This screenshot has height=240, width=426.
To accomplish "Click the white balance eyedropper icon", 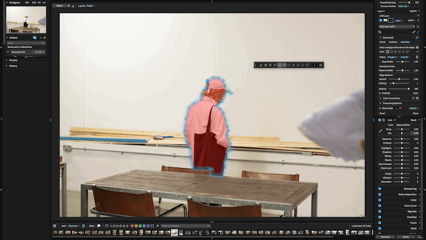I will coord(380,132).
